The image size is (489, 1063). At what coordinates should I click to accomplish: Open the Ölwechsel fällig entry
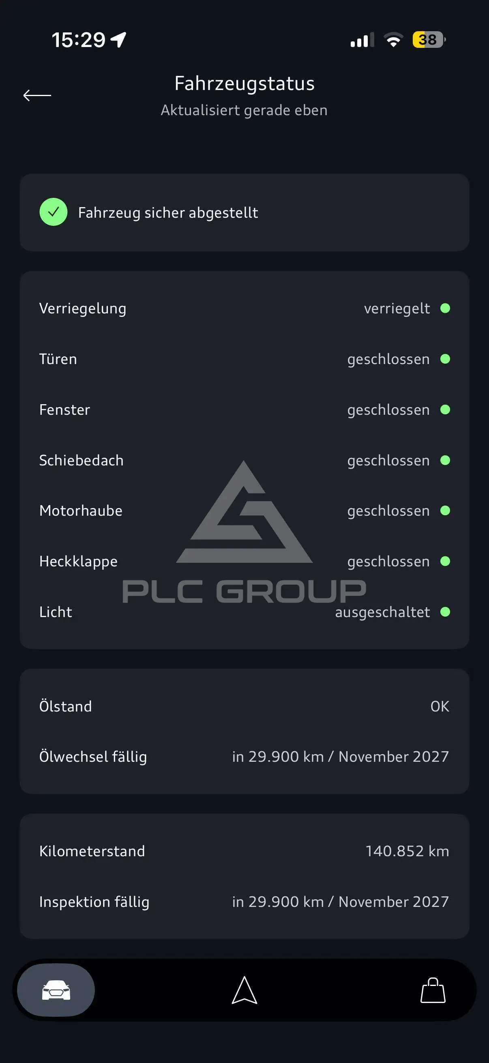tap(244, 757)
